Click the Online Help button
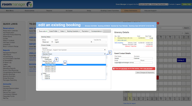The height and width of the screenshot is (106, 192). point(186,4)
